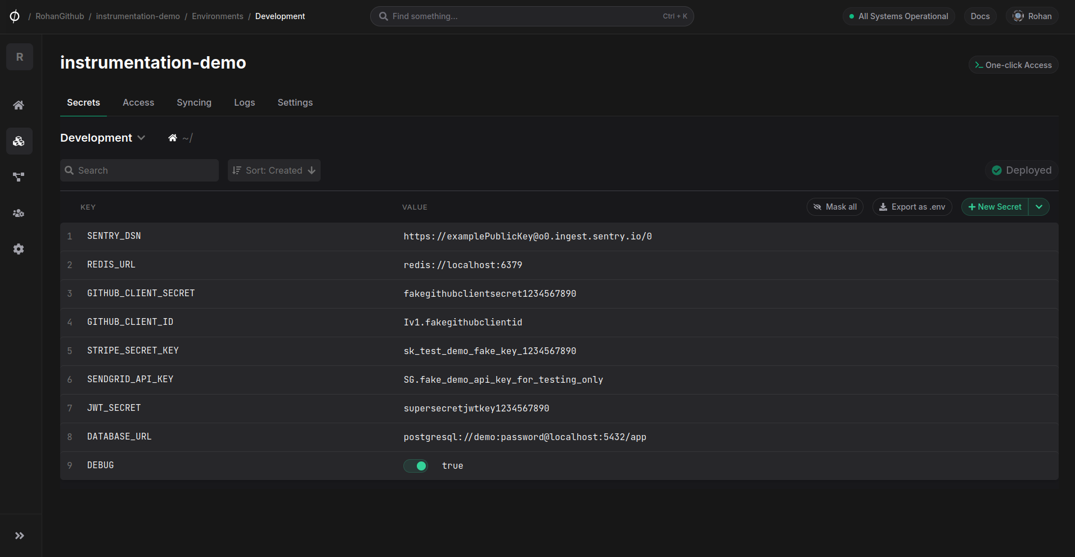Open the Sort: Created dropdown
Image resolution: width=1075 pixels, height=557 pixels.
point(274,170)
